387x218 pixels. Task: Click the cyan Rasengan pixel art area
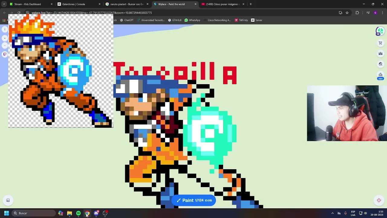(210, 133)
